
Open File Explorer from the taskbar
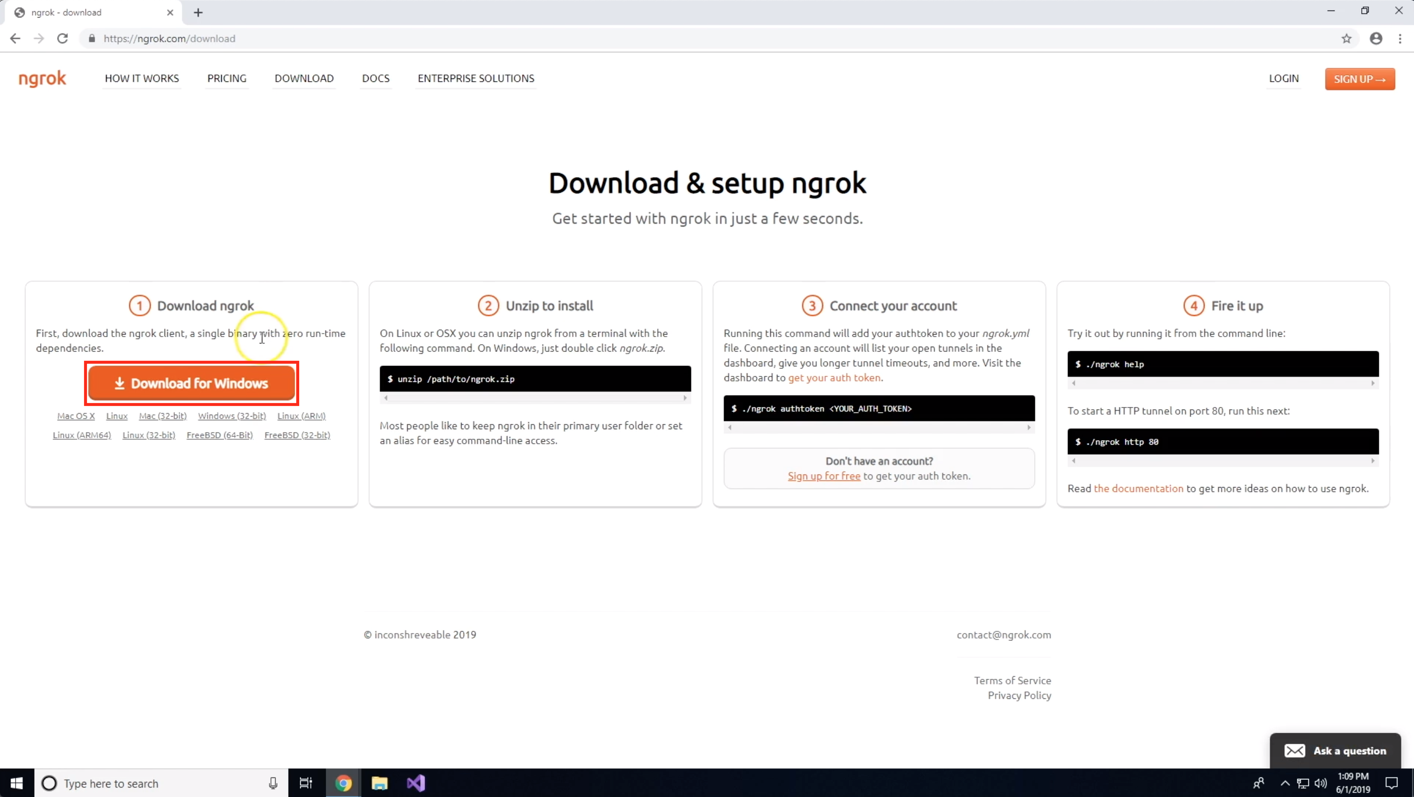[379, 783]
